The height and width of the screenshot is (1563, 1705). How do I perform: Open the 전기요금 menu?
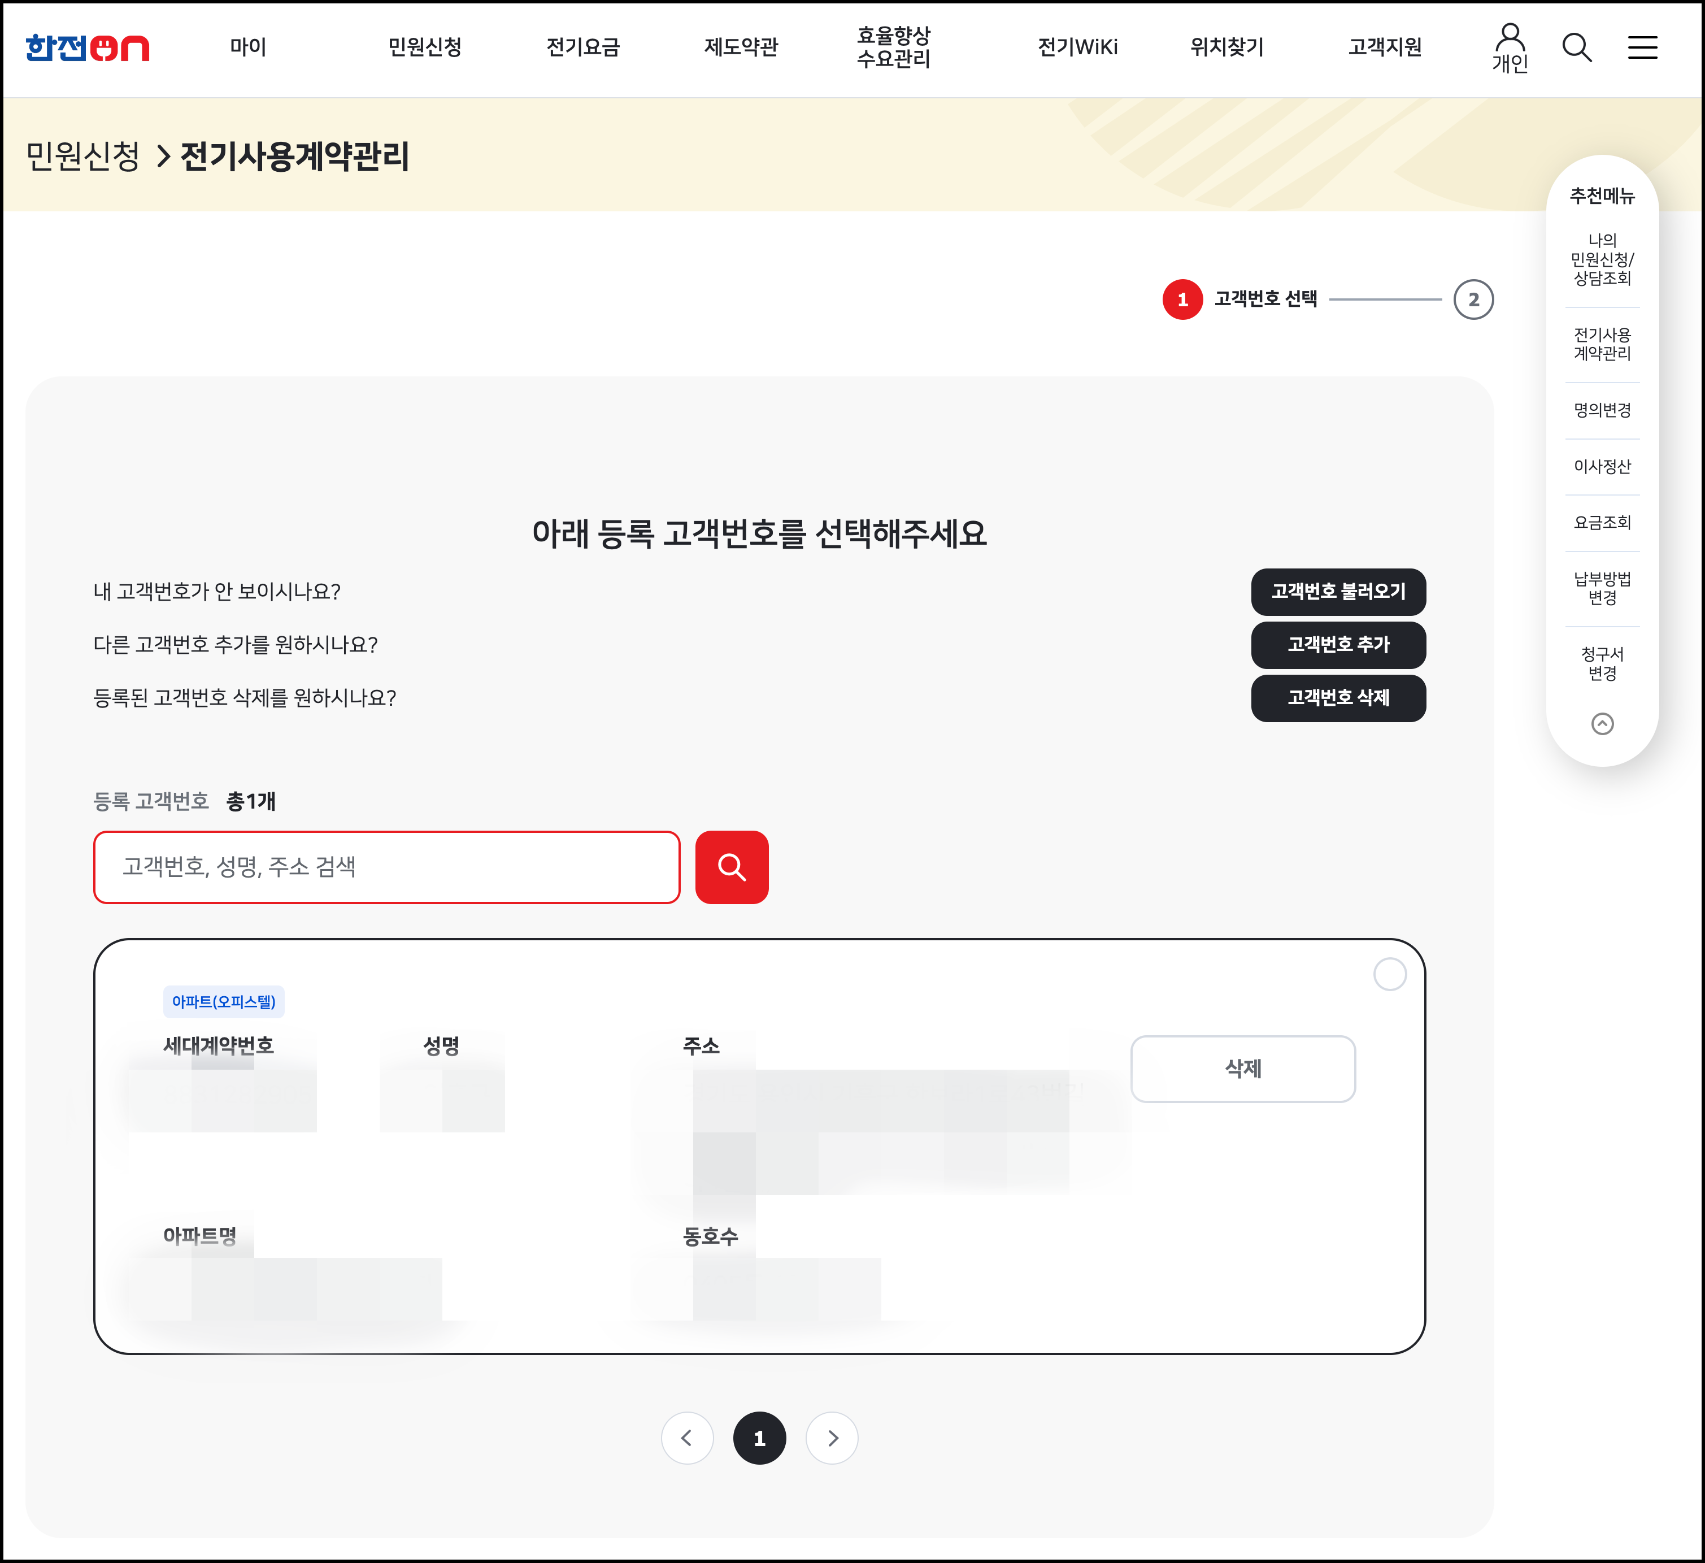coord(582,47)
